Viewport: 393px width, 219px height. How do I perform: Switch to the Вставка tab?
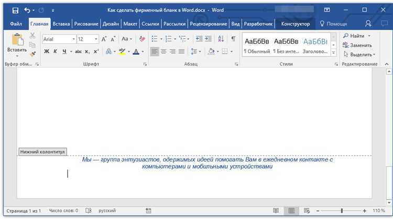pos(61,24)
